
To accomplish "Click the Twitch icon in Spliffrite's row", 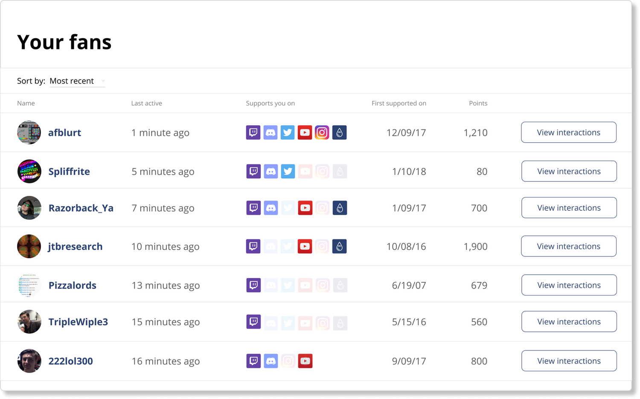I will pyautogui.click(x=253, y=171).
